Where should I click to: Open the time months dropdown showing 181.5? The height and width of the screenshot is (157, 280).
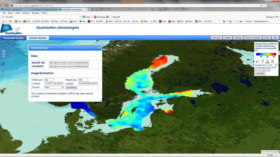point(266,70)
